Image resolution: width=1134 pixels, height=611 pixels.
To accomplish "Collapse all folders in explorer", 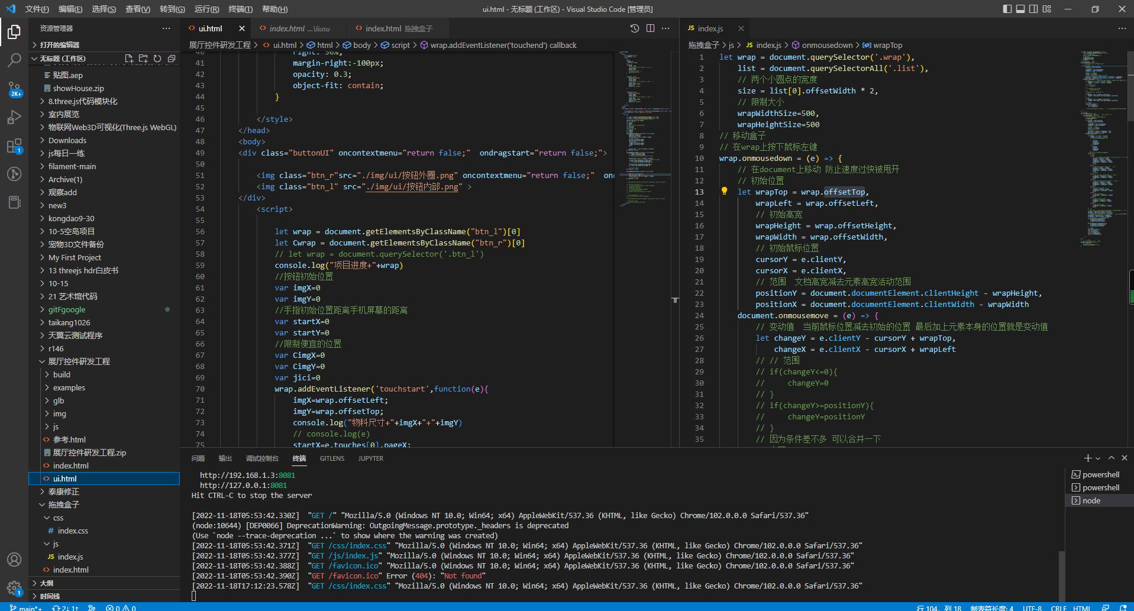I will [x=172, y=59].
